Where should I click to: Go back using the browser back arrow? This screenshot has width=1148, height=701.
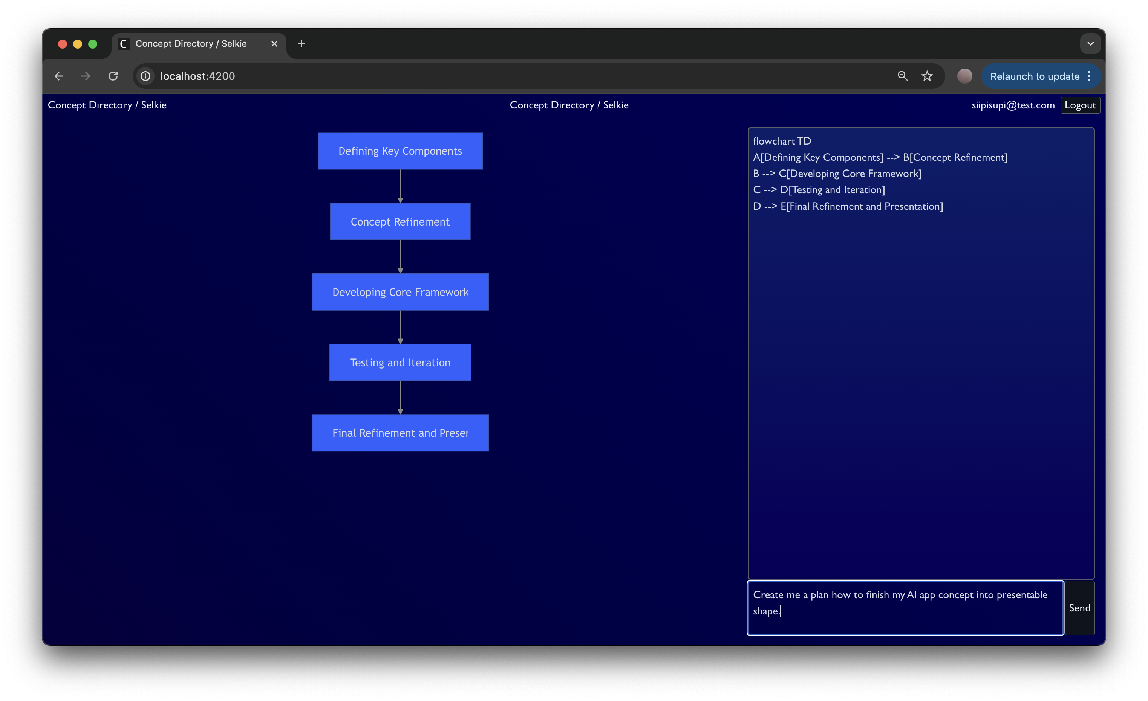click(59, 76)
